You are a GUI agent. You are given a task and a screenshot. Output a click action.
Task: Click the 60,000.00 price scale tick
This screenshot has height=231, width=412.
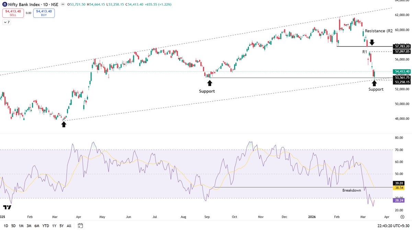[x=402, y=30]
